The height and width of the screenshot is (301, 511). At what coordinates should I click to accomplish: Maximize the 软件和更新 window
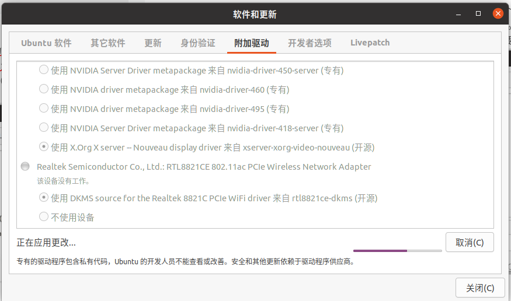478,13
